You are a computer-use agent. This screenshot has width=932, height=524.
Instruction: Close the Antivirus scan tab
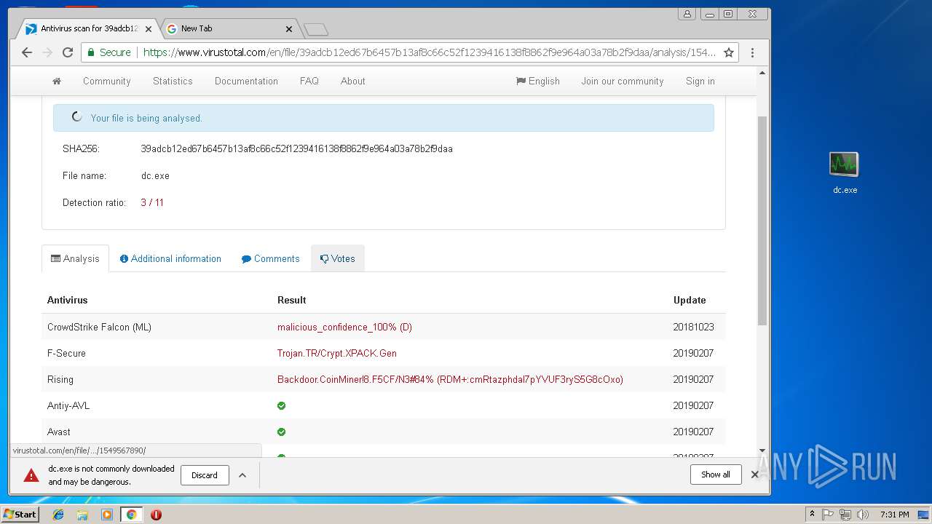coord(149,29)
